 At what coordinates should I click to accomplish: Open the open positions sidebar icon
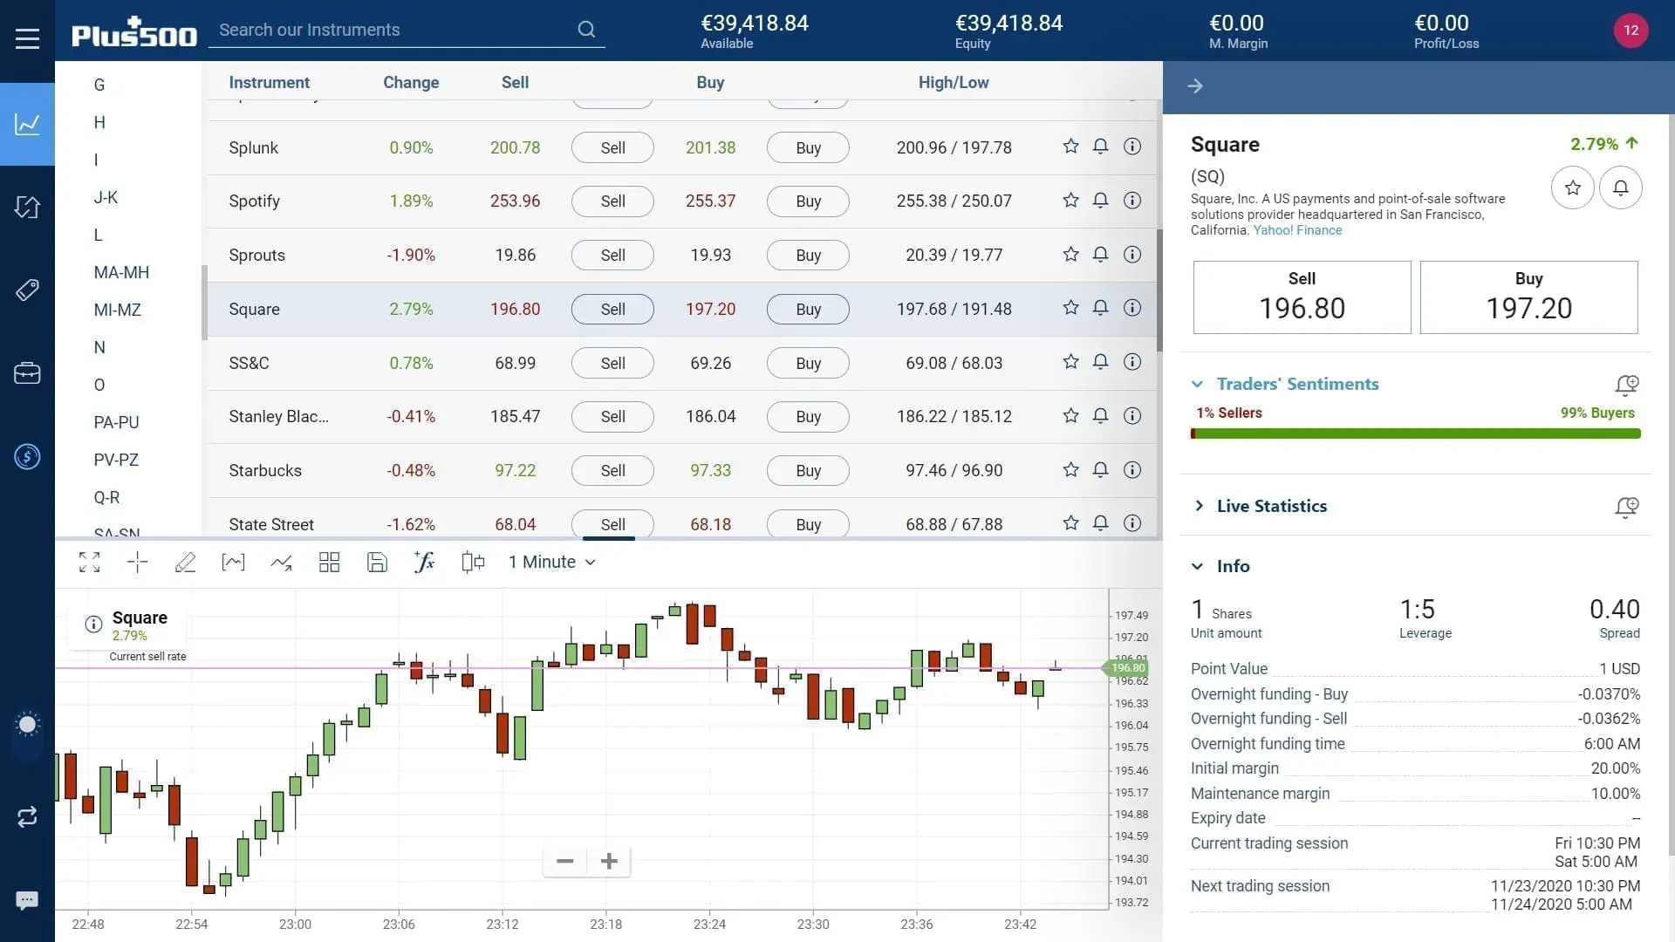pyautogui.click(x=27, y=207)
